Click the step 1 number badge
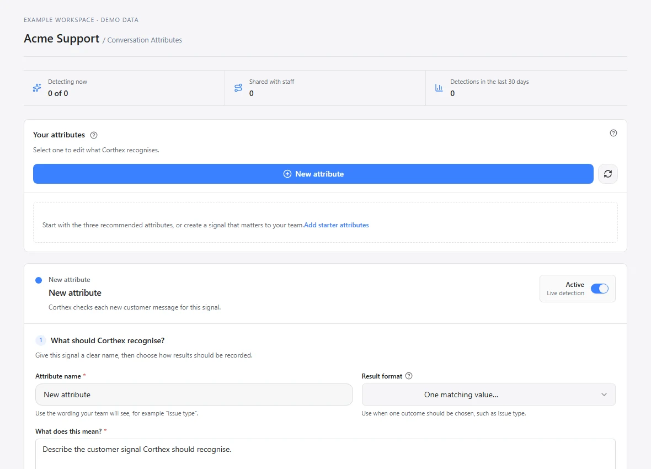 tap(41, 340)
